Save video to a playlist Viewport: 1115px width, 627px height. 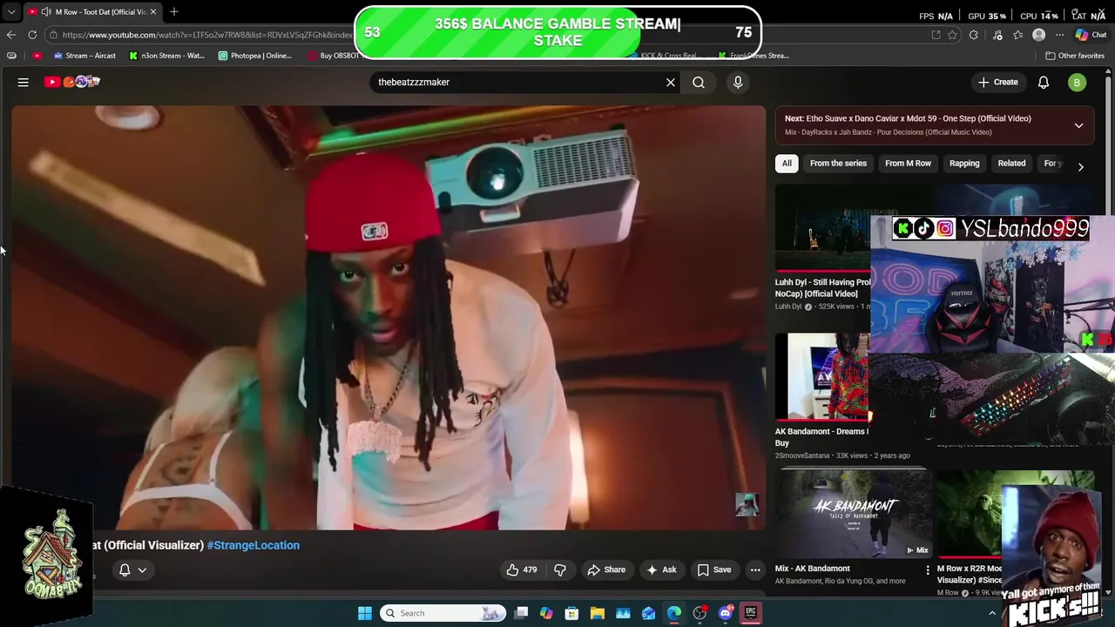pyautogui.click(x=713, y=570)
